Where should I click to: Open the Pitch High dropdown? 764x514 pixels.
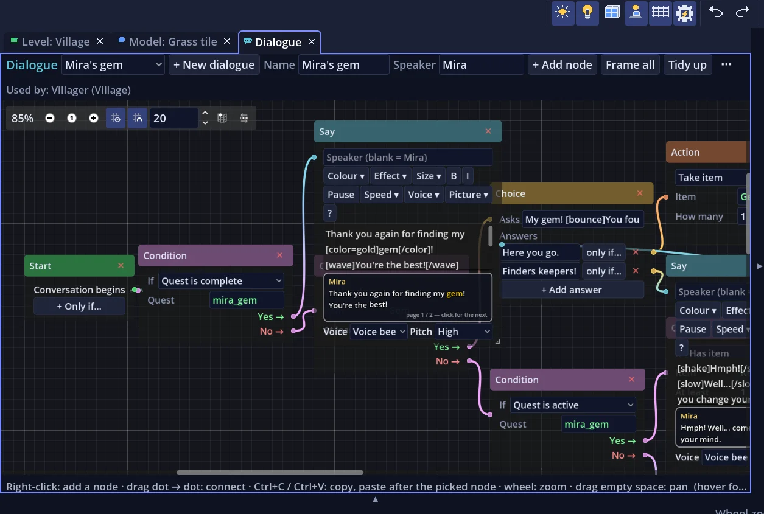pos(463,332)
